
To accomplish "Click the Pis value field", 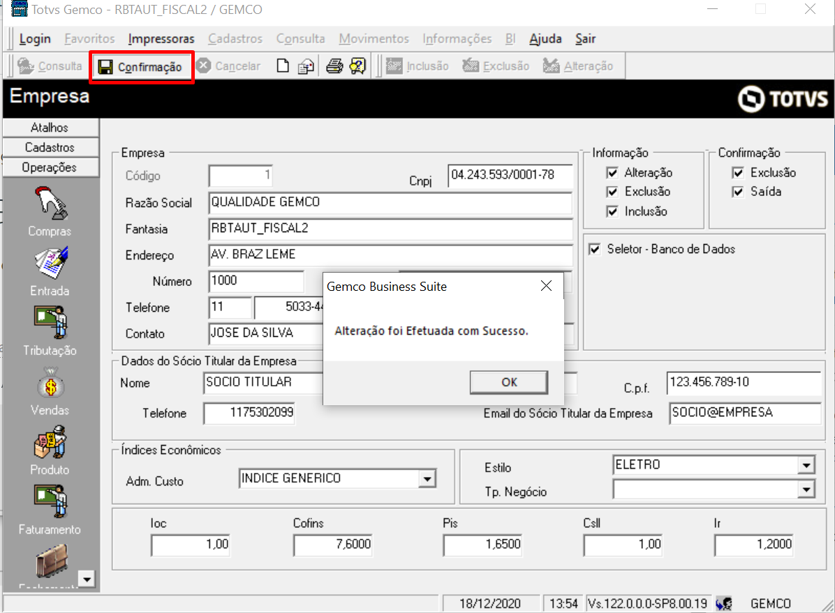I will (482, 545).
